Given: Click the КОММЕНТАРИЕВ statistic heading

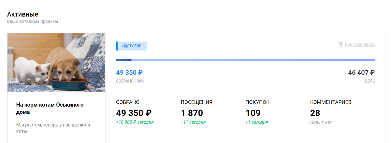Looking at the screenshot, I should [331, 102].
